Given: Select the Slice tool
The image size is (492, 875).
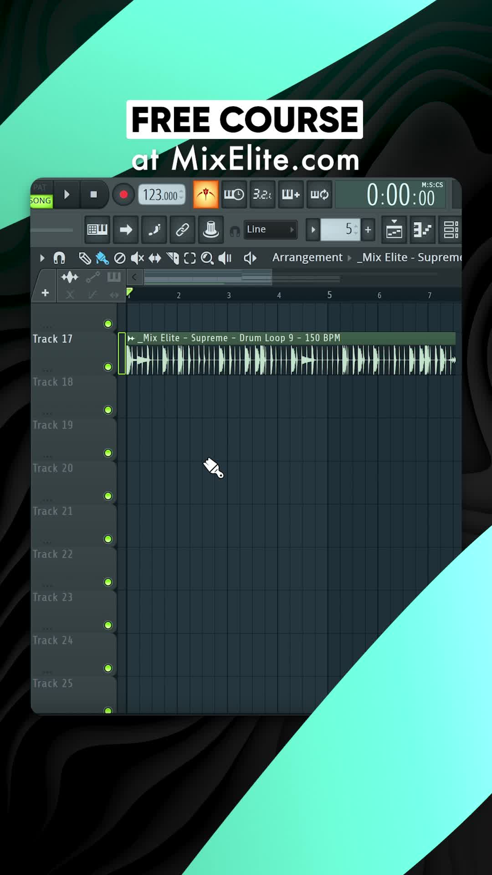Looking at the screenshot, I should tap(173, 258).
